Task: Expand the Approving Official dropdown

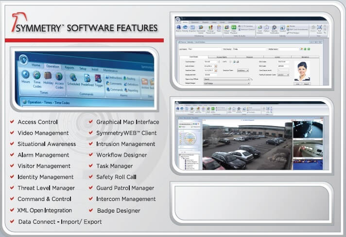Action: coord(226,79)
